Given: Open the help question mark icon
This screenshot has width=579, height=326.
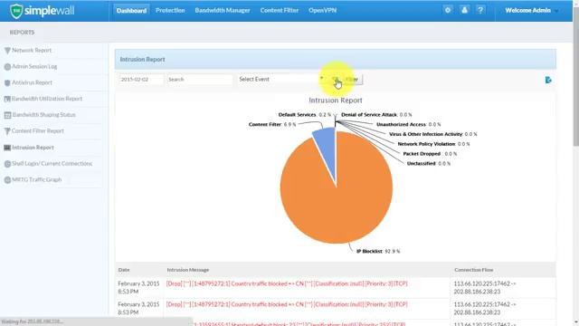Looking at the screenshot, I should (480, 10).
